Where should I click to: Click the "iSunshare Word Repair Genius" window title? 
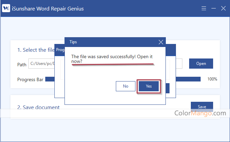click(49, 8)
